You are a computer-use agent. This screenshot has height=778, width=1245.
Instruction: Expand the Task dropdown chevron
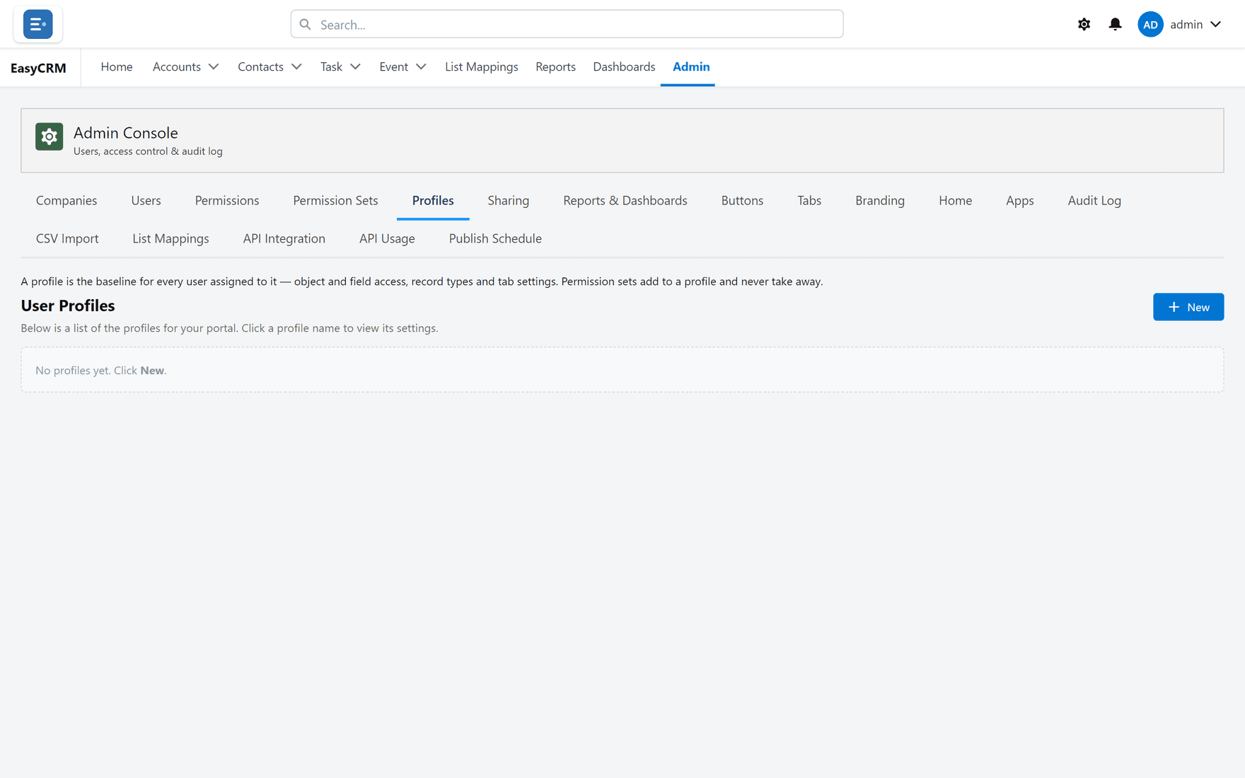click(x=355, y=66)
